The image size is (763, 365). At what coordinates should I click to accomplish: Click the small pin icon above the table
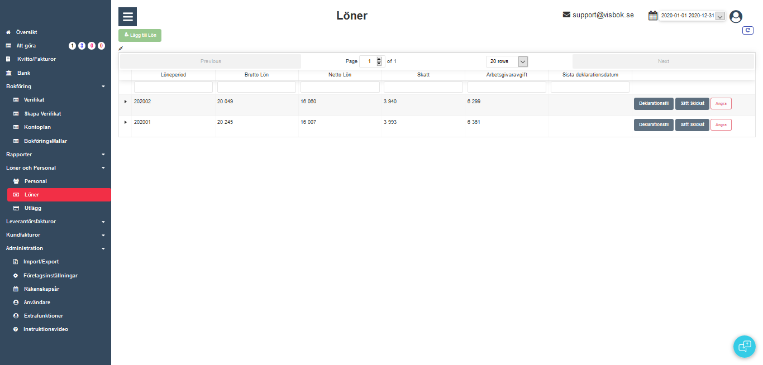(x=121, y=49)
